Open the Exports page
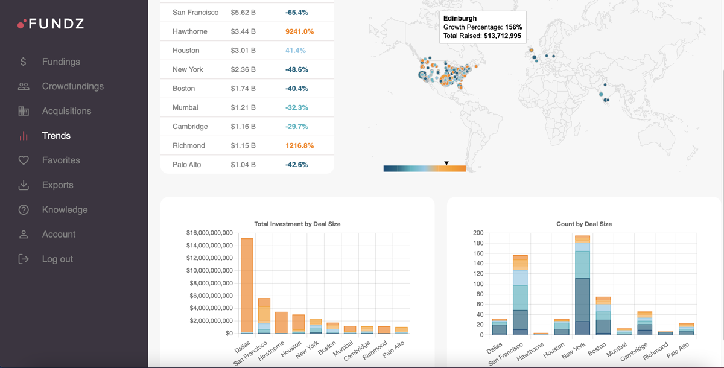 [x=58, y=185]
